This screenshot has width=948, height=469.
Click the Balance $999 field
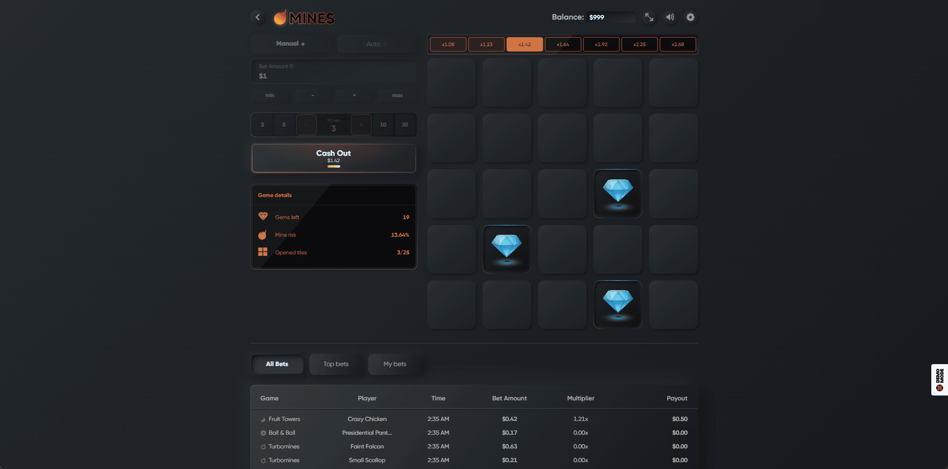click(x=612, y=17)
